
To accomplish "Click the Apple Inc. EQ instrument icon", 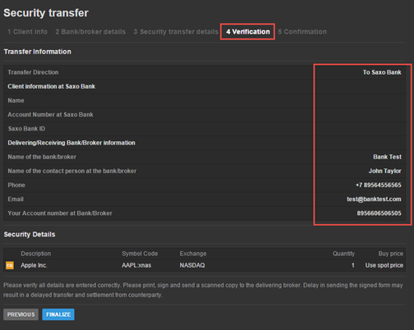I will 10,265.
